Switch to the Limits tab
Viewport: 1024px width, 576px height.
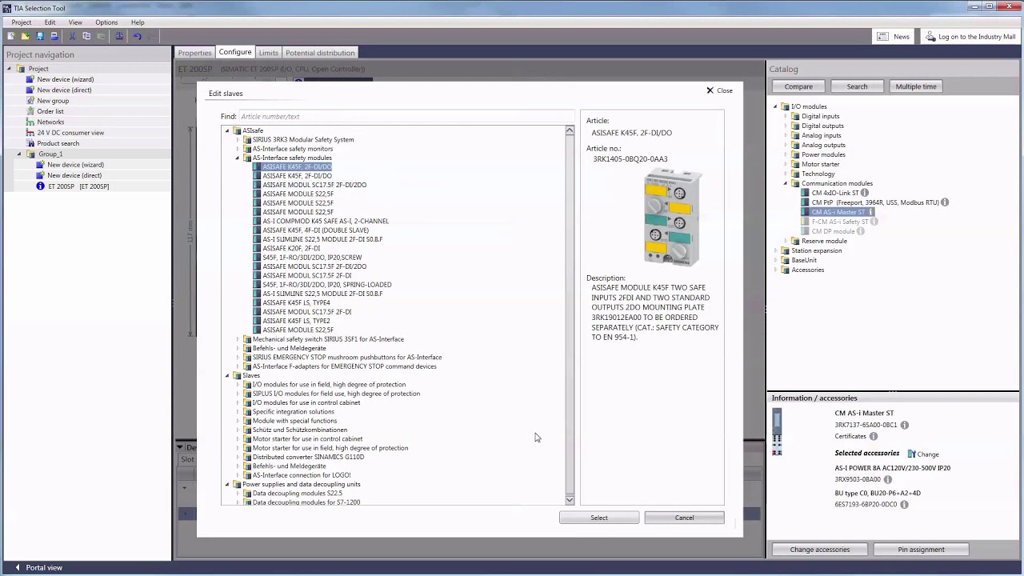click(x=268, y=53)
